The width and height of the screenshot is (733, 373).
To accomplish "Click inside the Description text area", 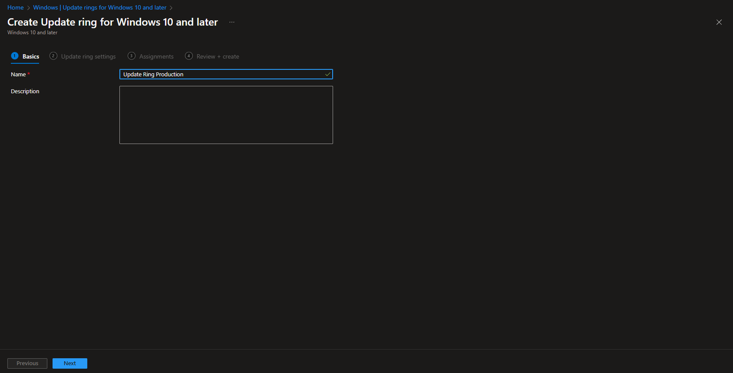I will (226, 115).
